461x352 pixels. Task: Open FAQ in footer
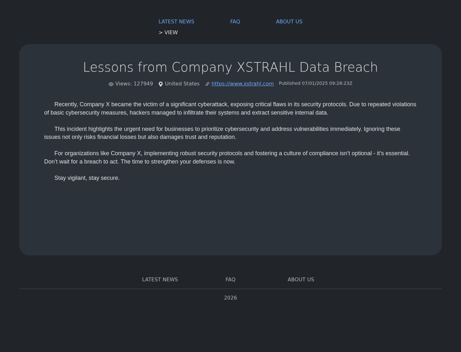coord(230,279)
